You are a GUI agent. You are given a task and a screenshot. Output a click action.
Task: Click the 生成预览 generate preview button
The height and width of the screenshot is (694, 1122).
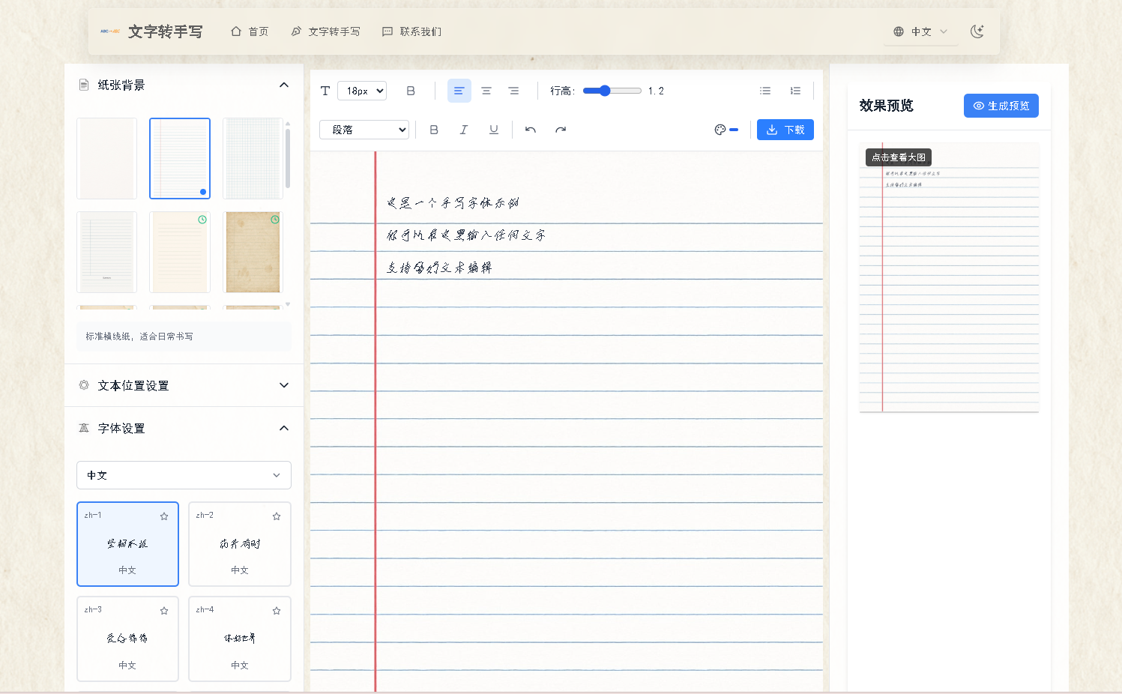coord(1001,106)
